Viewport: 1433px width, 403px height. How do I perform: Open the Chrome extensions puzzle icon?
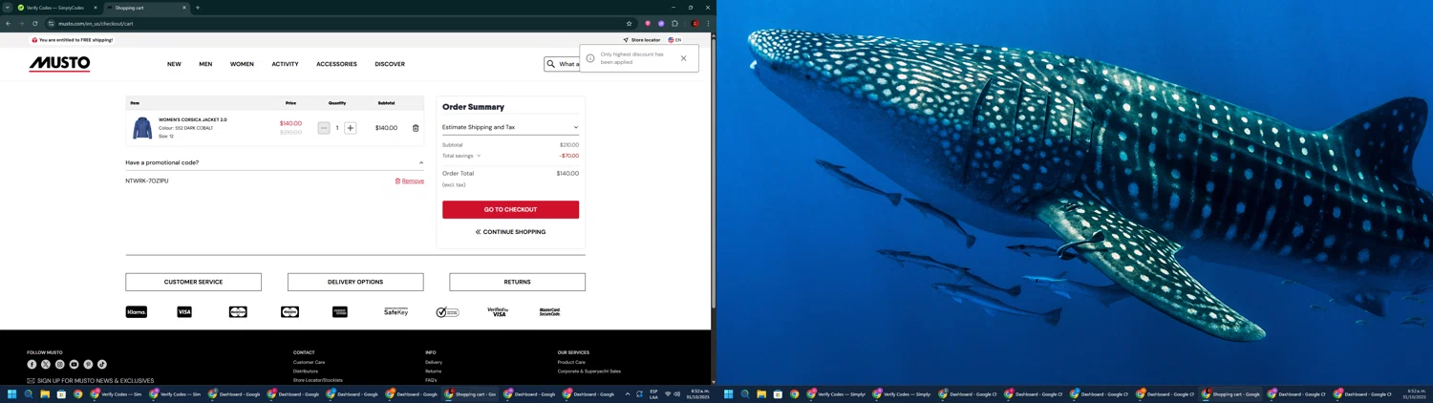click(x=674, y=23)
